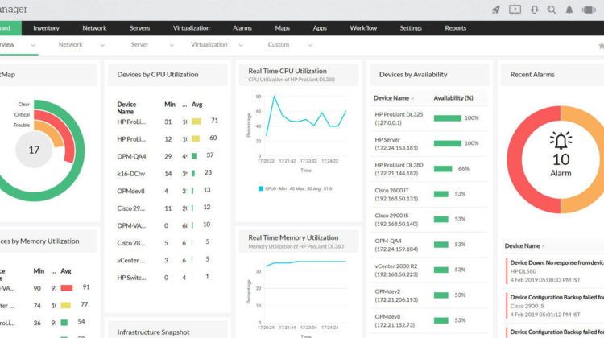Switch to the Network dashboard tab
The height and width of the screenshot is (338, 604).
point(71,44)
